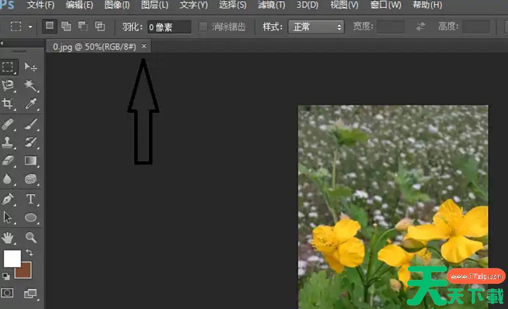Swap foreground and background colors

click(x=29, y=253)
